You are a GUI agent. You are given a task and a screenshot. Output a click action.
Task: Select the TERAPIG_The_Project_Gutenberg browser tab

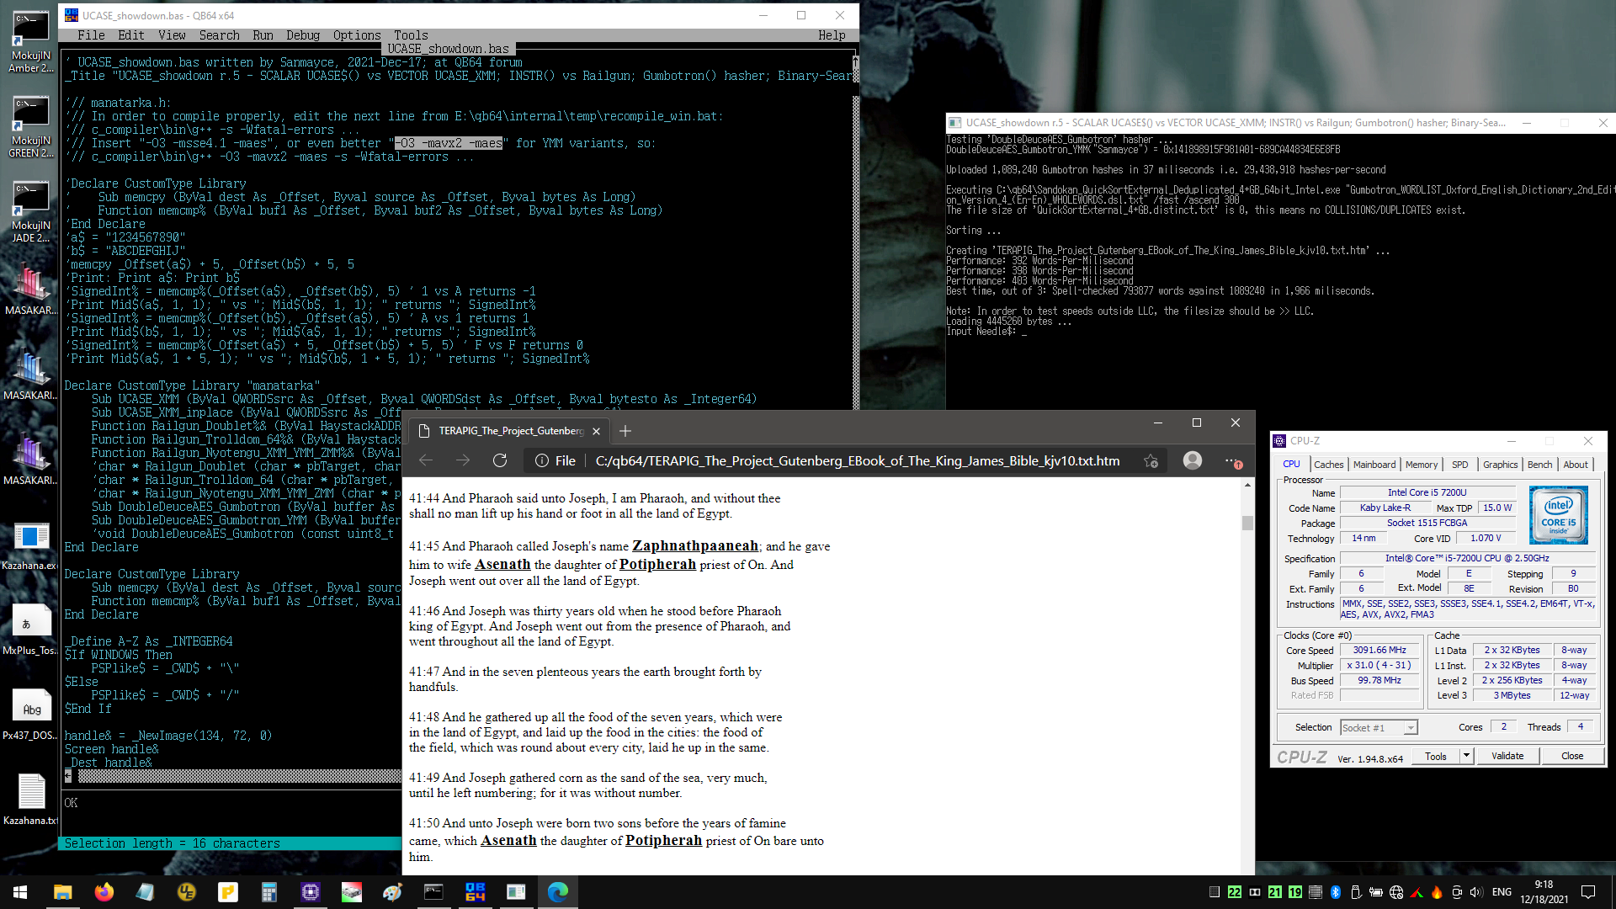pyautogui.click(x=509, y=431)
